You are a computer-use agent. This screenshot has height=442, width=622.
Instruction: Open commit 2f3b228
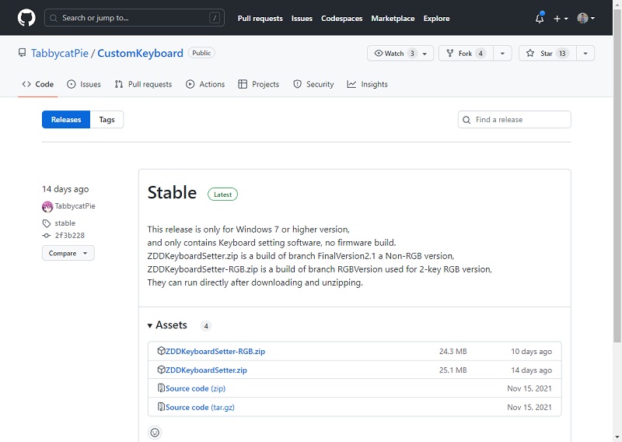[x=70, y=236]
